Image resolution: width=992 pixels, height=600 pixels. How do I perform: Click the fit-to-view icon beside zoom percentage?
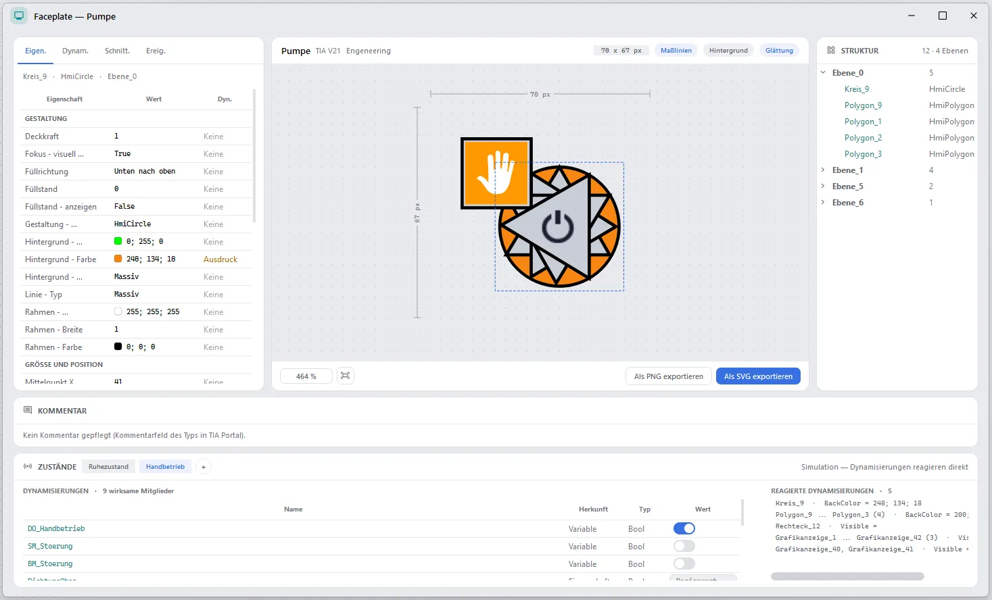point(346,376)
